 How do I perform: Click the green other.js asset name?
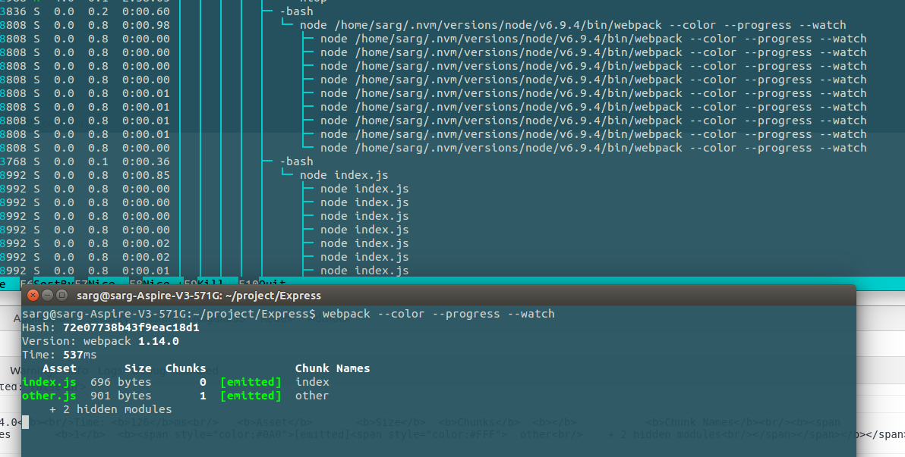pos(49,396)
